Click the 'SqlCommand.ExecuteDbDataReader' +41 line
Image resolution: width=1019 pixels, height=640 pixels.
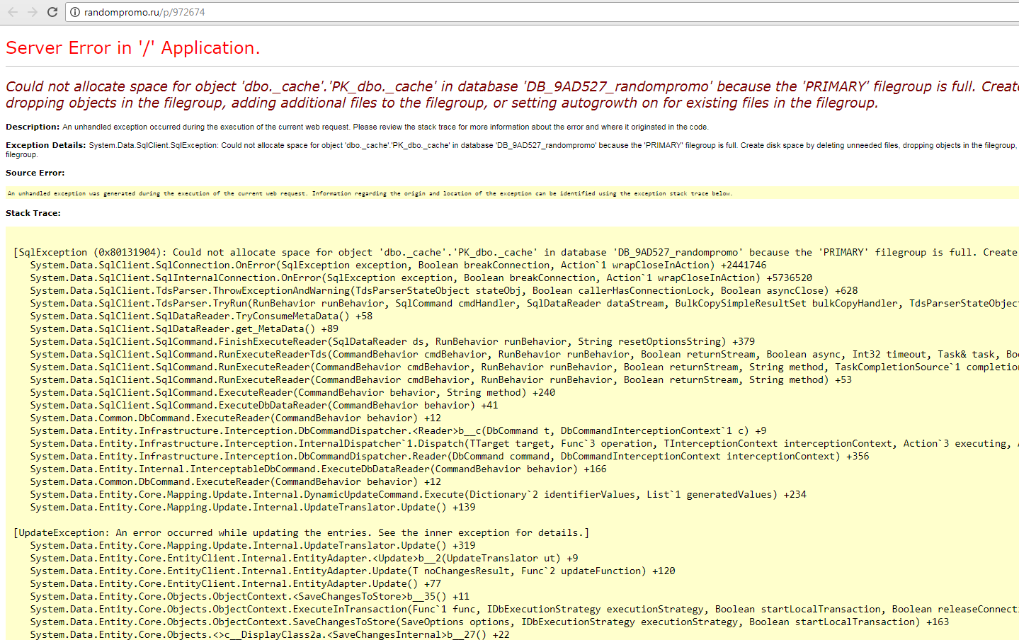click(263, 405)
